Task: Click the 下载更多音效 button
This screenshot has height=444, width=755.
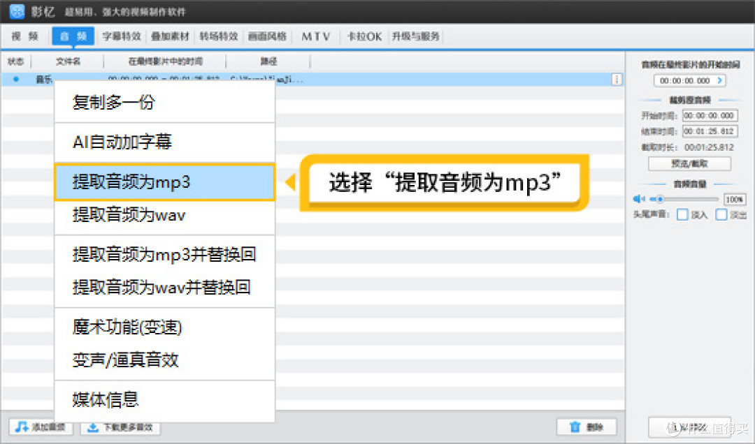Action: coord(120,427)
